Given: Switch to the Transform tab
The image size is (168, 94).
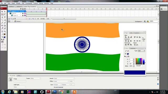Looking at the screenshot, I should pos(136,33).
